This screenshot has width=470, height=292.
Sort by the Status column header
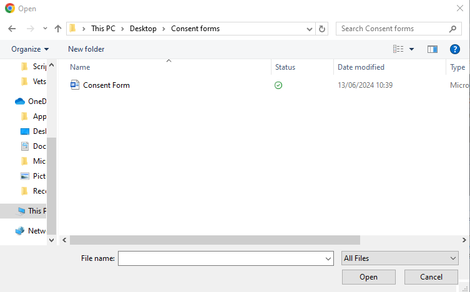click(285, 67)
